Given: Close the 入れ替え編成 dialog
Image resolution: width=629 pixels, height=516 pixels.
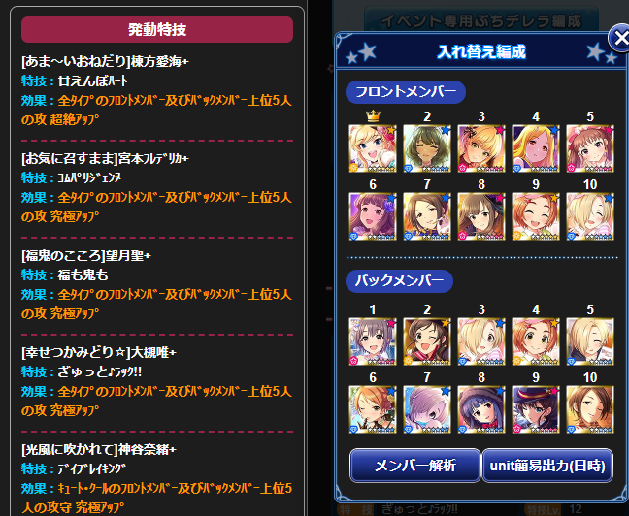Looking at the screenshot, I should (619, 38).
